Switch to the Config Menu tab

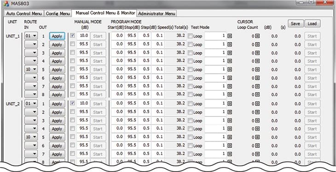click(x=58, y=13)
